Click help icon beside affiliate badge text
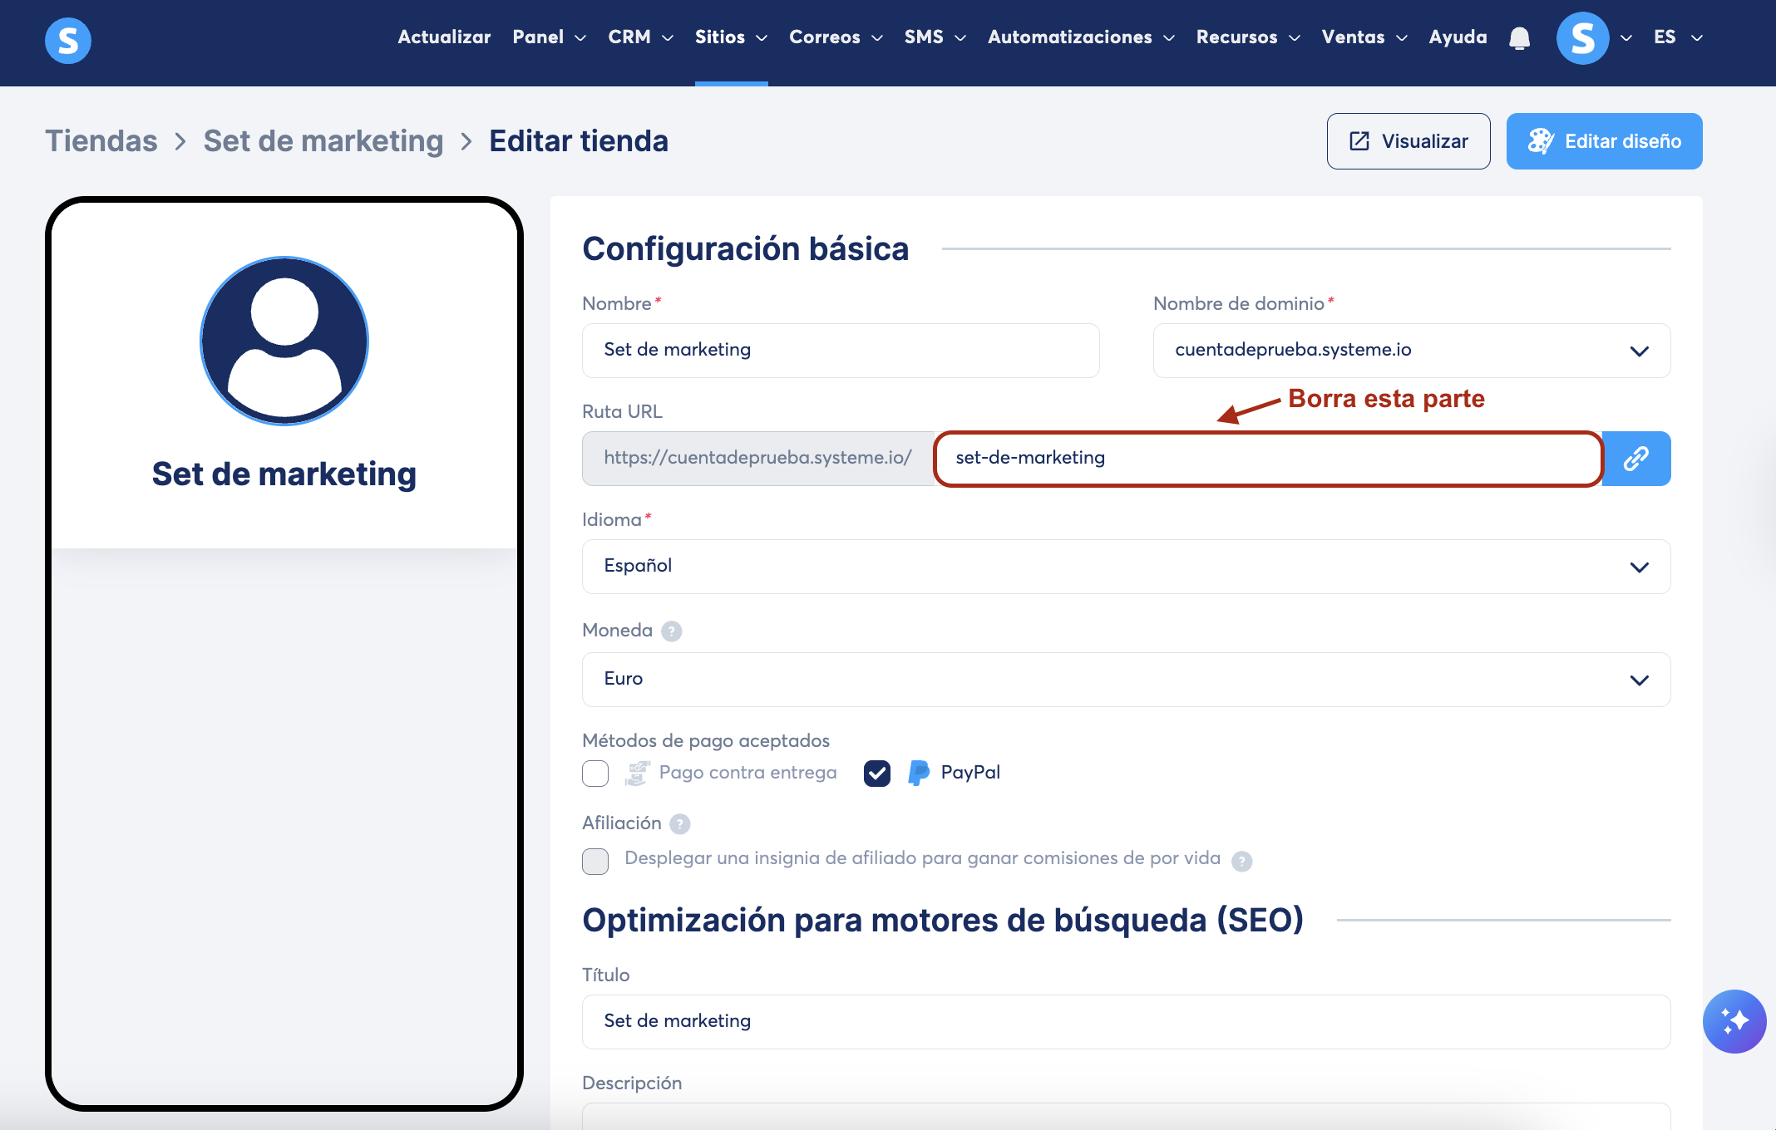 point(1241,861)
